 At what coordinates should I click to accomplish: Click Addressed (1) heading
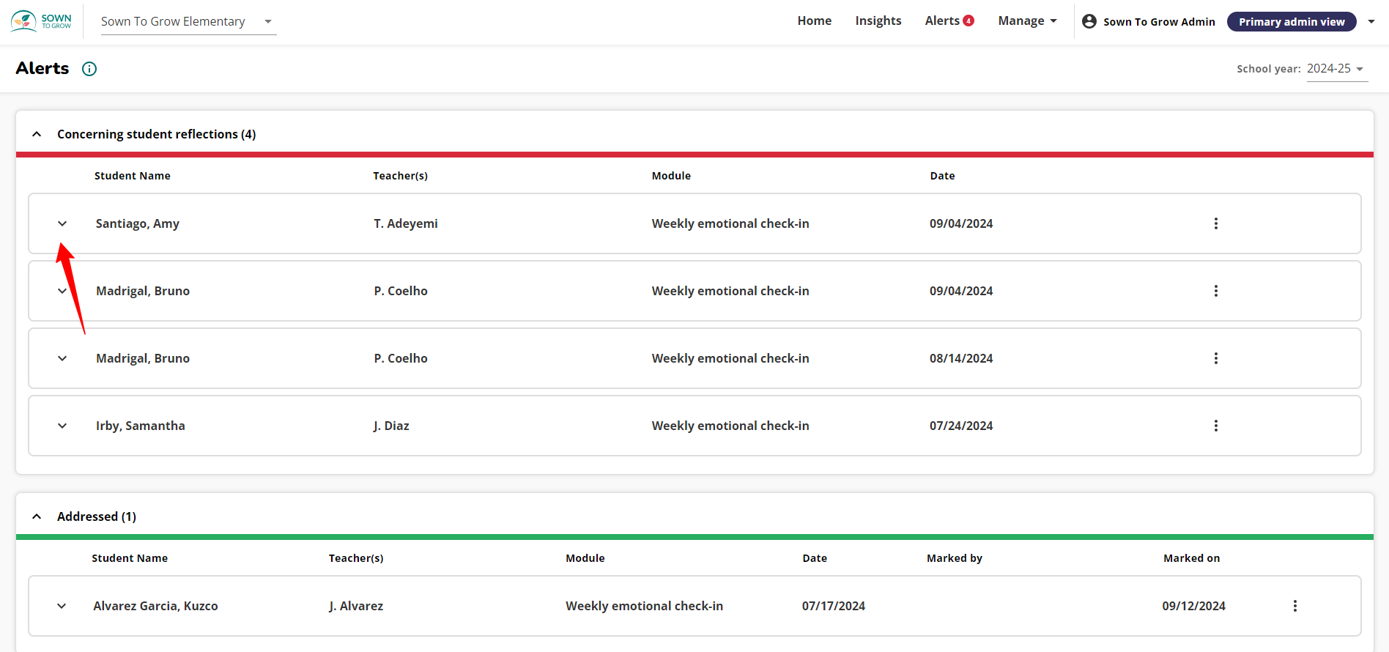tap(97, 516)
